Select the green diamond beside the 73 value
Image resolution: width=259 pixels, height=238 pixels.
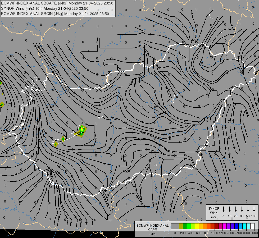2,104
